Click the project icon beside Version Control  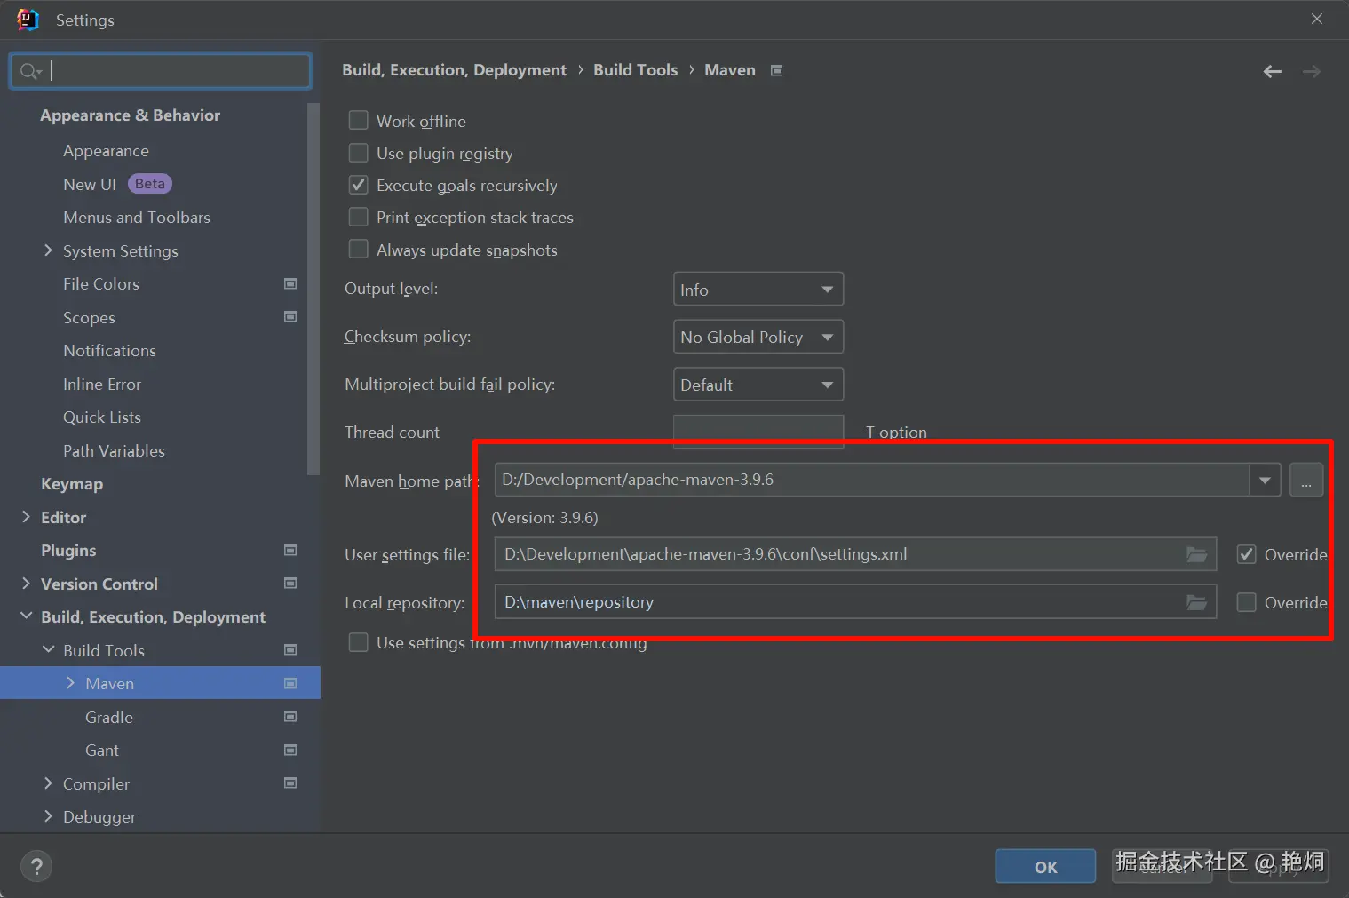click(x=290, y=584)
